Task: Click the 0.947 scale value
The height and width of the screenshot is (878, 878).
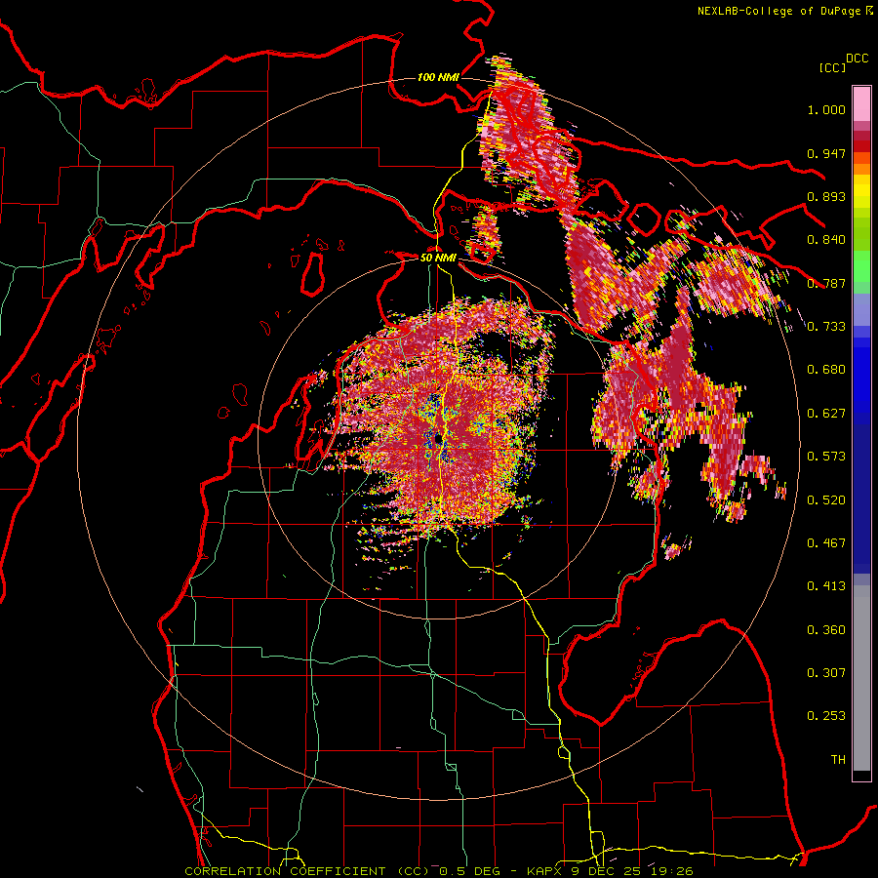Action: click(x=826, y=153)
